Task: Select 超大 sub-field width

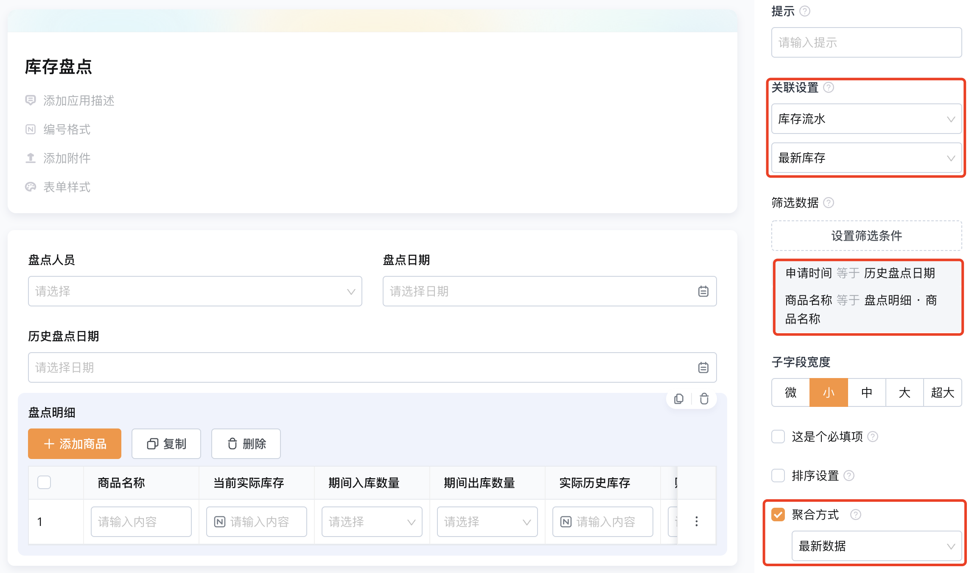Action: tap(943, 392)
